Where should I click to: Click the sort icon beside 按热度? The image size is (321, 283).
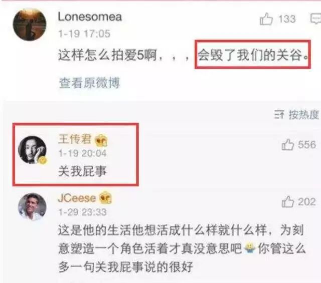(x=279, y=115)
